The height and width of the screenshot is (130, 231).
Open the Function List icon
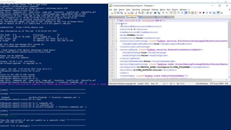click(196, 13)
